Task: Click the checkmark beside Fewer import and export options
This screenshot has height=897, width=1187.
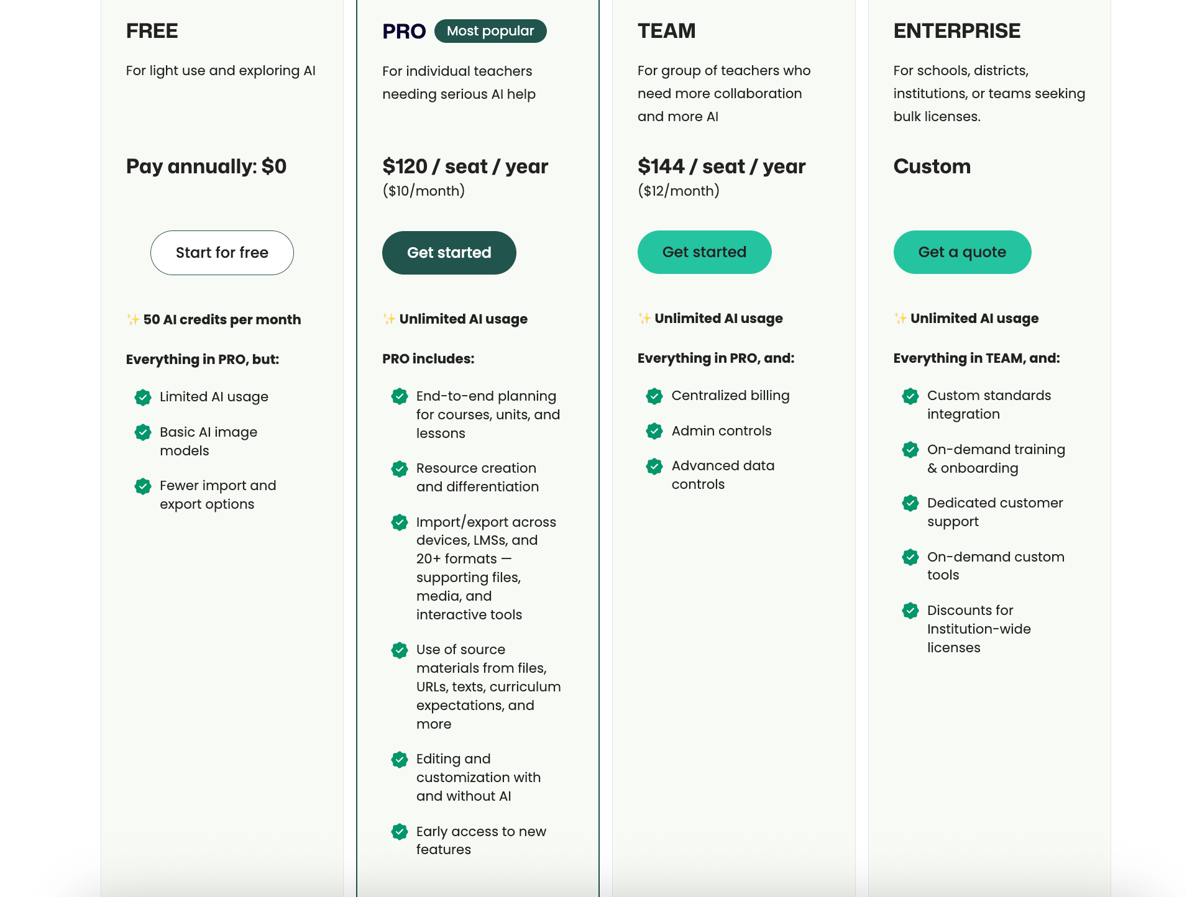Action: click(142, 486)
